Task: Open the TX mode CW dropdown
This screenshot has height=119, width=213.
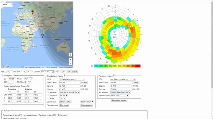Action: (x=62, y=99)
